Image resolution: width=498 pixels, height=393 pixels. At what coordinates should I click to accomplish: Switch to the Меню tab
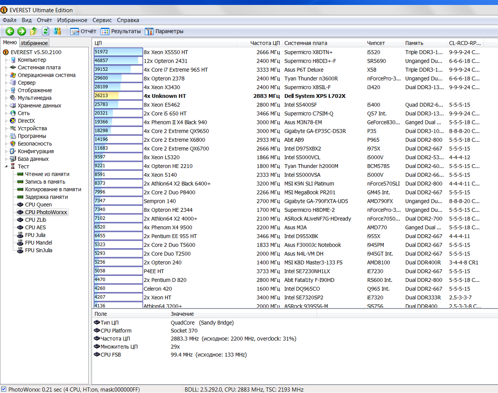[x=10, y=42]
